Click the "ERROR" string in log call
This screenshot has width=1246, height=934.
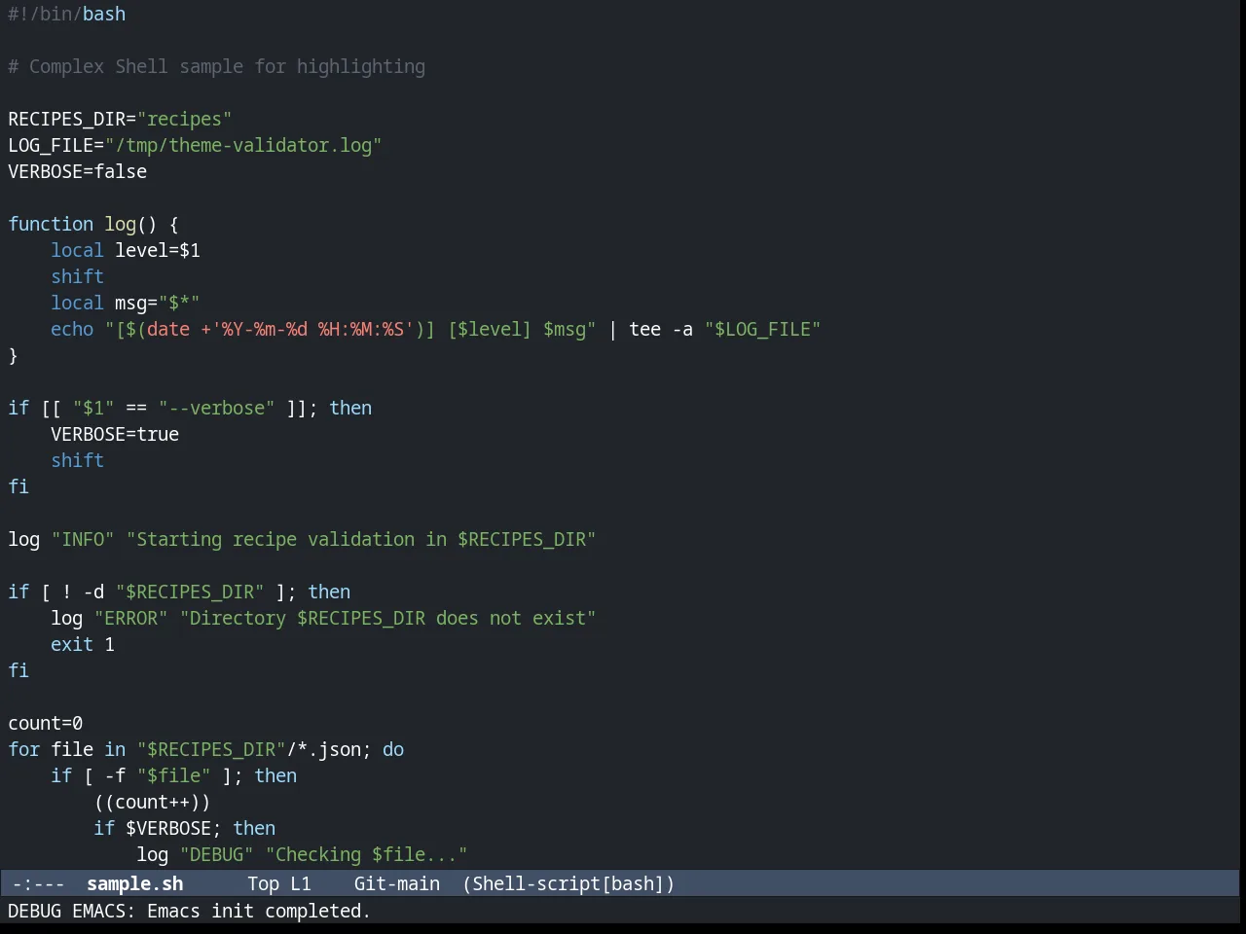[x=130, y=618]
